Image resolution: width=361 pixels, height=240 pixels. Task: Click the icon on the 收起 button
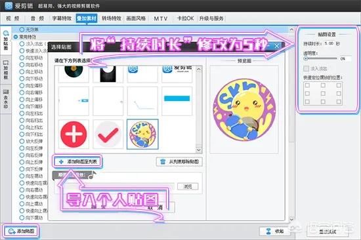tap(268, 231)
